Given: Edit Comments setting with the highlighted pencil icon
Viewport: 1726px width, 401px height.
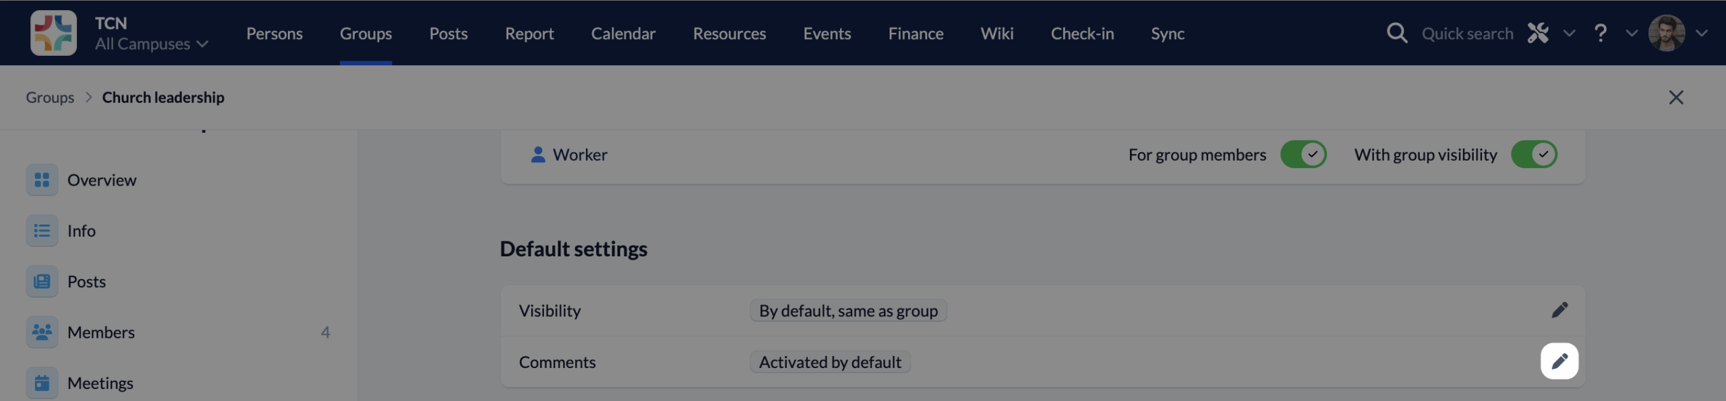Looking at the screenshot, I should 1560,361.
